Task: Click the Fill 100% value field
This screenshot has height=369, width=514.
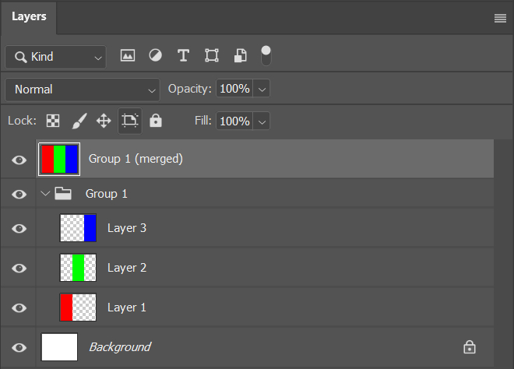Action: point(234,121)
